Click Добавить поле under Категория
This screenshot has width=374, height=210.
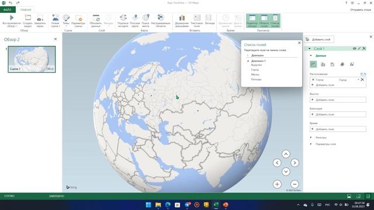338,114
